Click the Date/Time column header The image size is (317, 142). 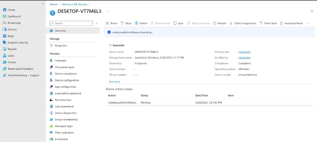click(202, 96)
